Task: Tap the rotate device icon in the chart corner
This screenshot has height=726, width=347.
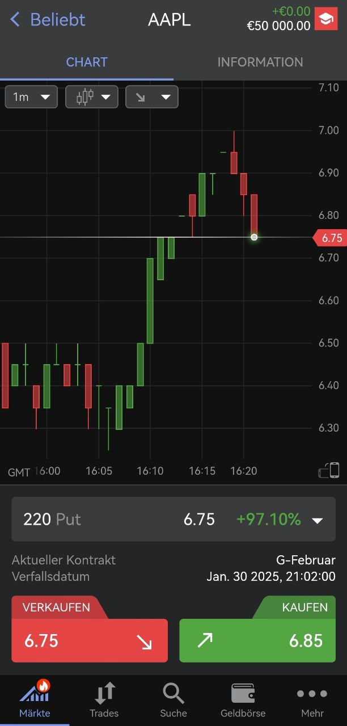Action: coord(329,470)
